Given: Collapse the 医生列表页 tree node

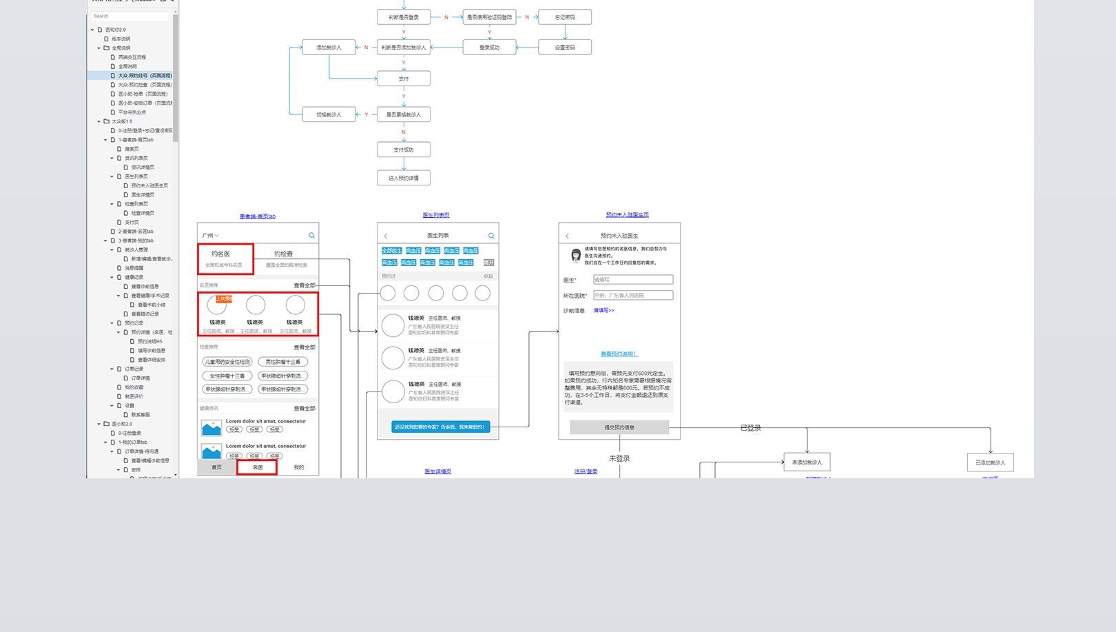Looking at the screenshot, I should point(112,176).
